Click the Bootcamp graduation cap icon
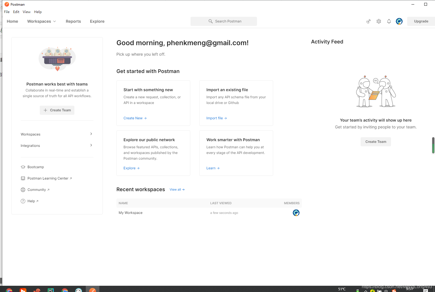 [23, 167]
